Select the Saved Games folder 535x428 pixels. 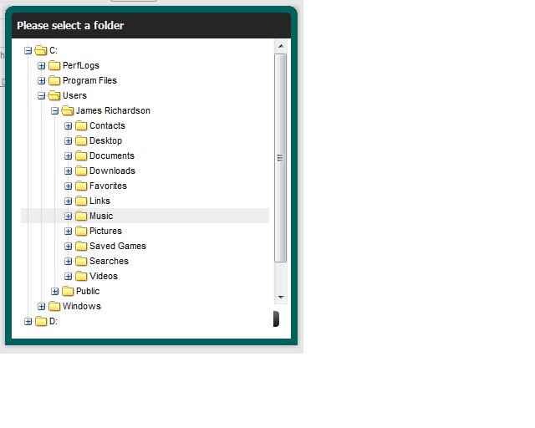(117, 246)
